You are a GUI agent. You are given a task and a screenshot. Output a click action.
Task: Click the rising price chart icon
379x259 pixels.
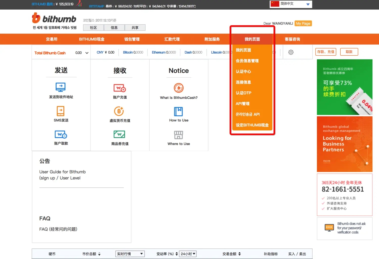[x=79, y=4]
